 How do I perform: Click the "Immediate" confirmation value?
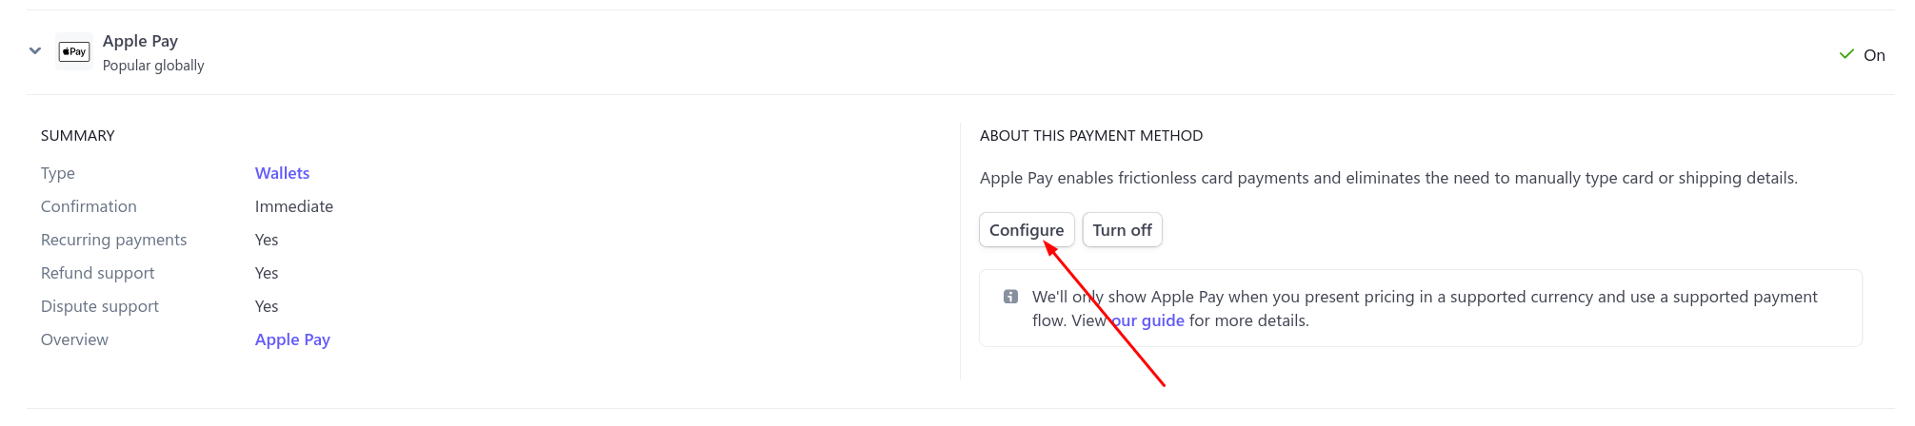click(293, 206)
